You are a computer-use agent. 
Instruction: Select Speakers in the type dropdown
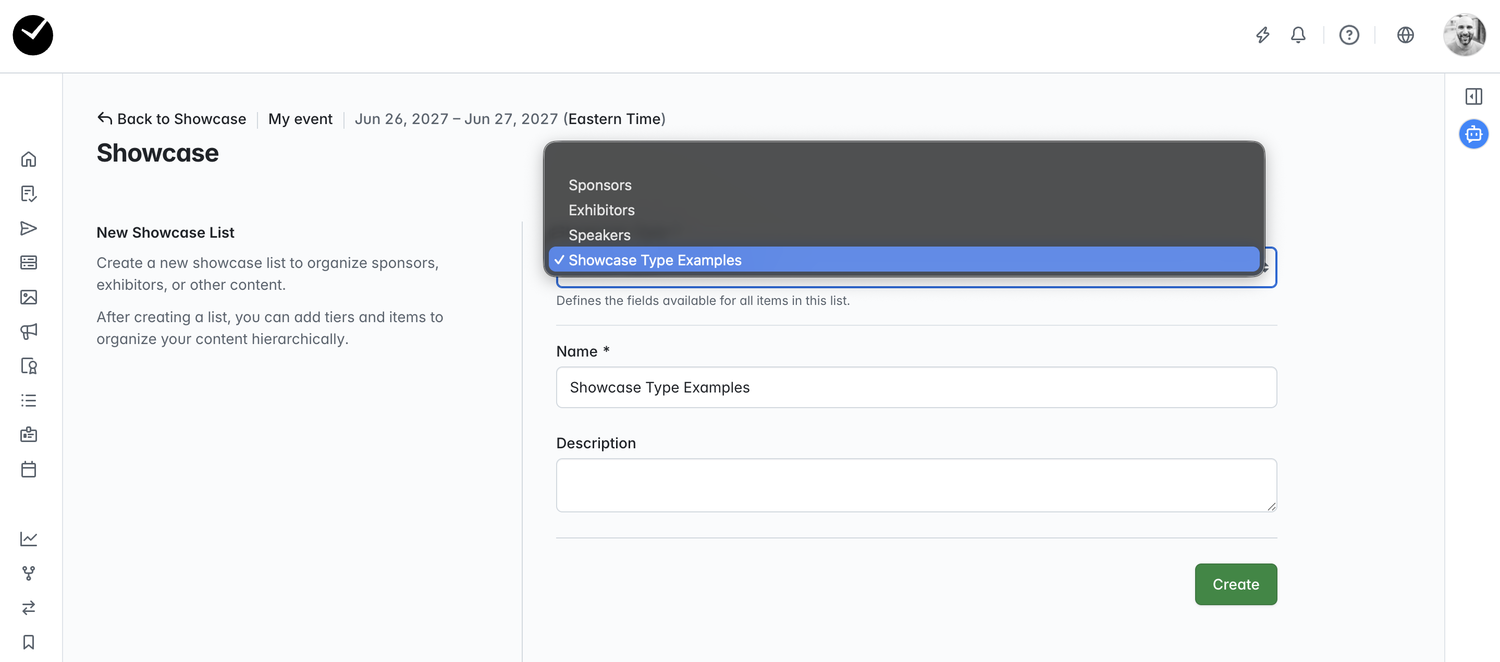point(904,235)
